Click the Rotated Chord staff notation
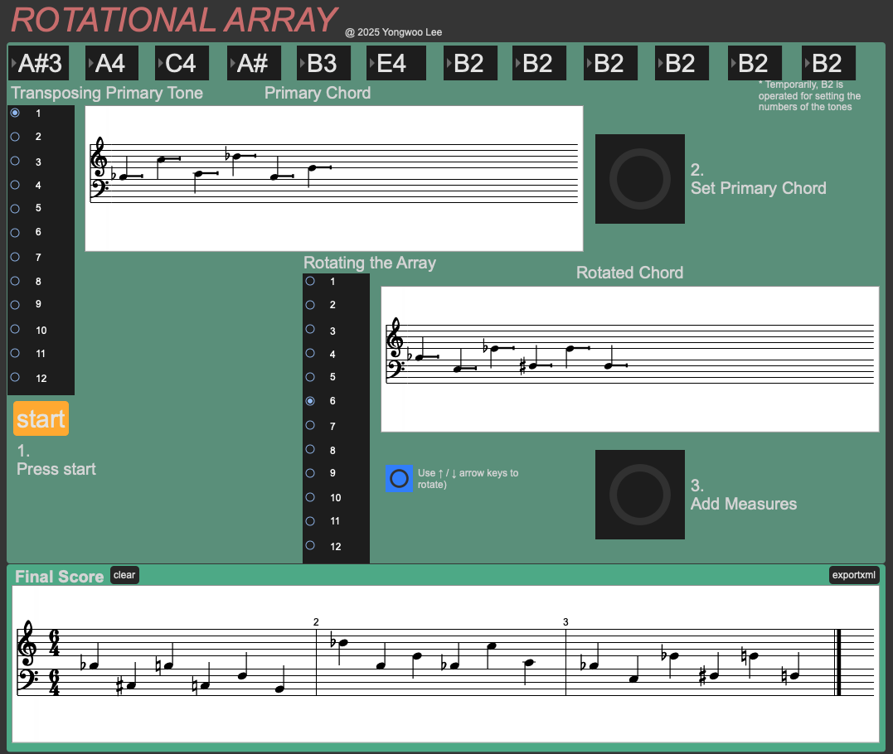 [630, 359]
